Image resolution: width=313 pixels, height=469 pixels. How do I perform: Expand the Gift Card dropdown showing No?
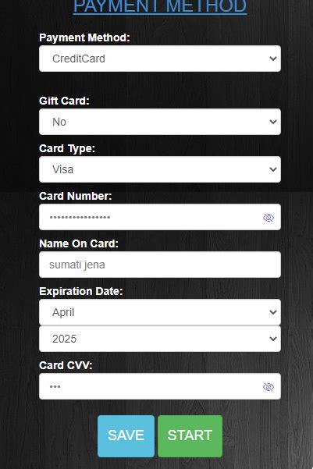click(160, 122)
